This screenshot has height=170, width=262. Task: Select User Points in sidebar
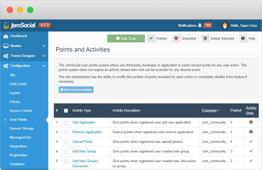[x=18, y=119]
